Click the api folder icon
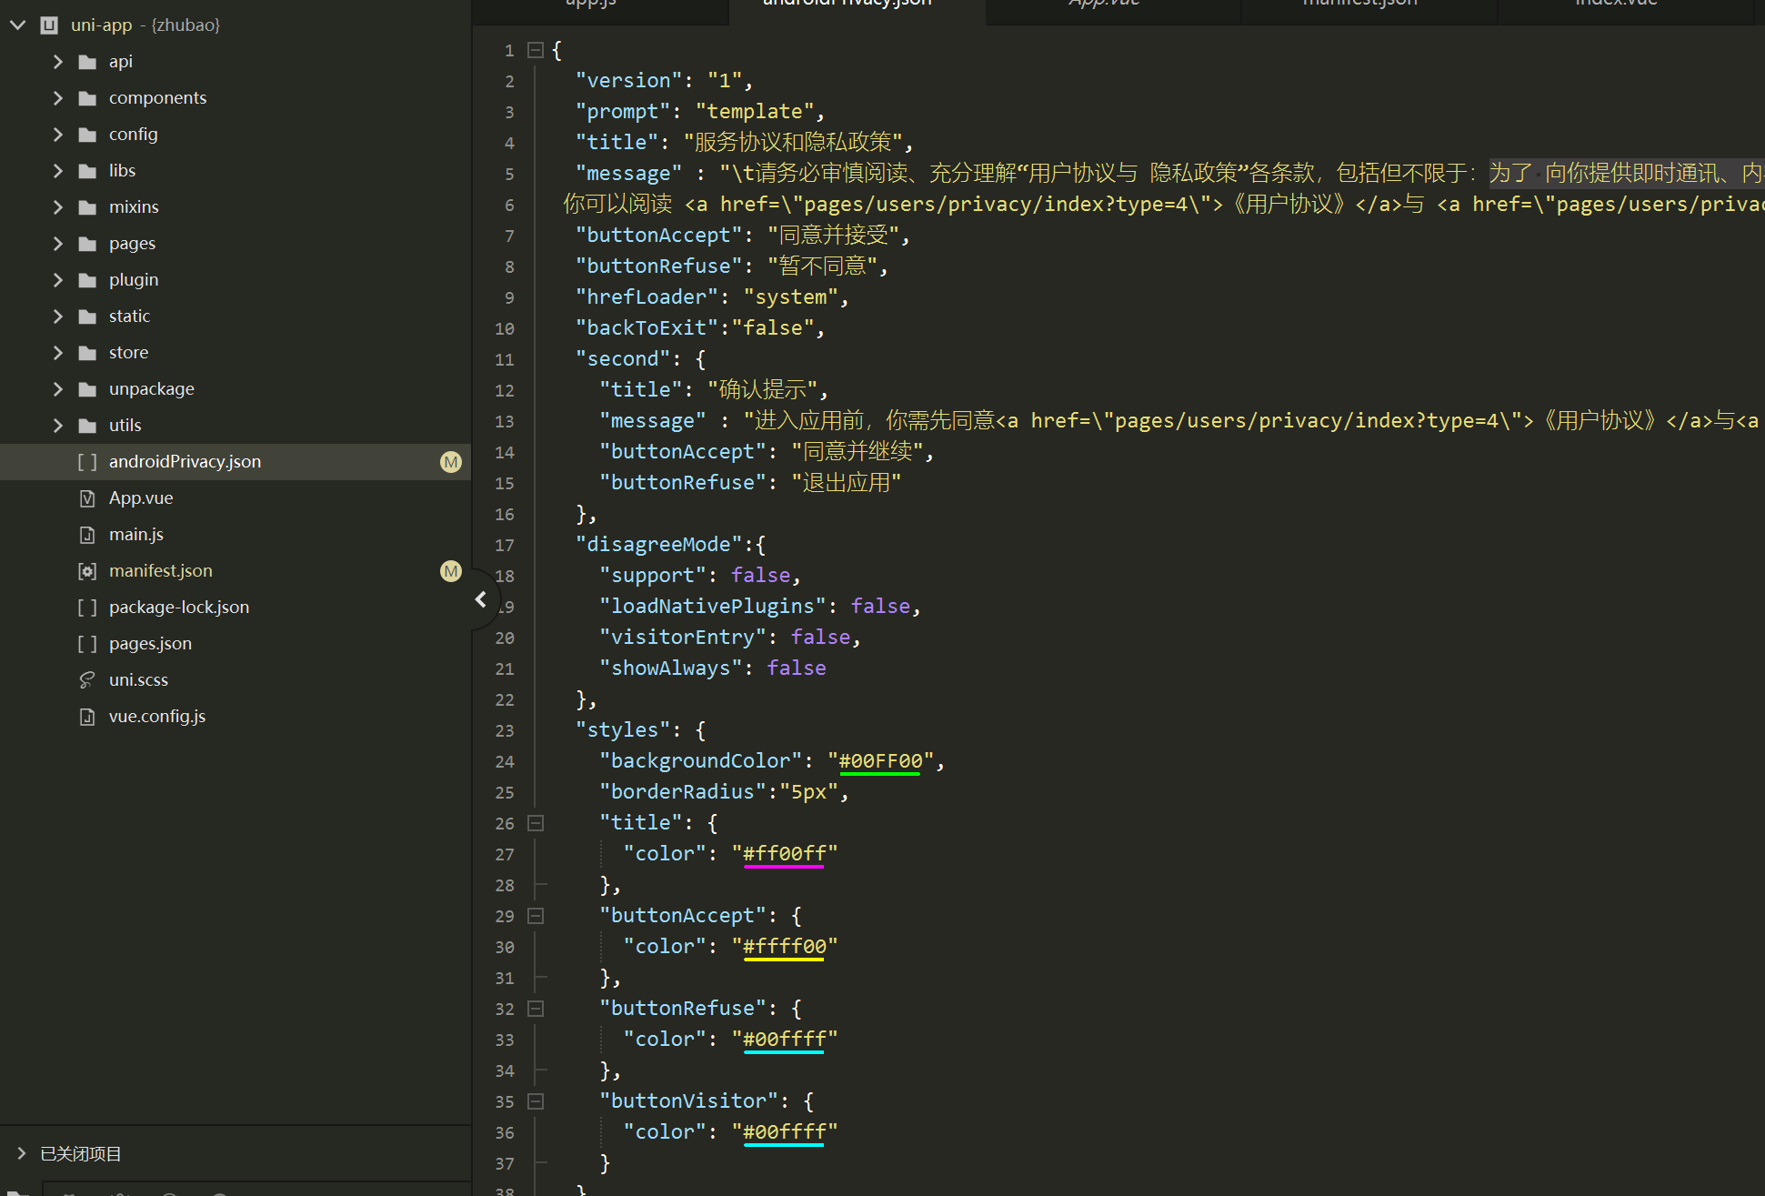The height and width of the screenshot is (1196, 1765). 87,62
